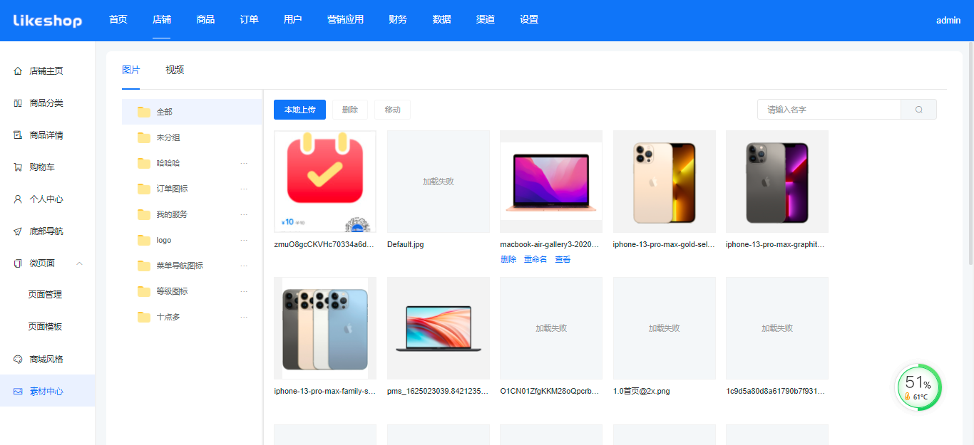Open more options for 我的服务 folder
974x445 pixels.
point(244,214)
